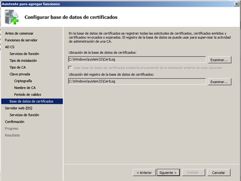
Task: Close the Asistente para agregar funciones window
Action: 236,3
